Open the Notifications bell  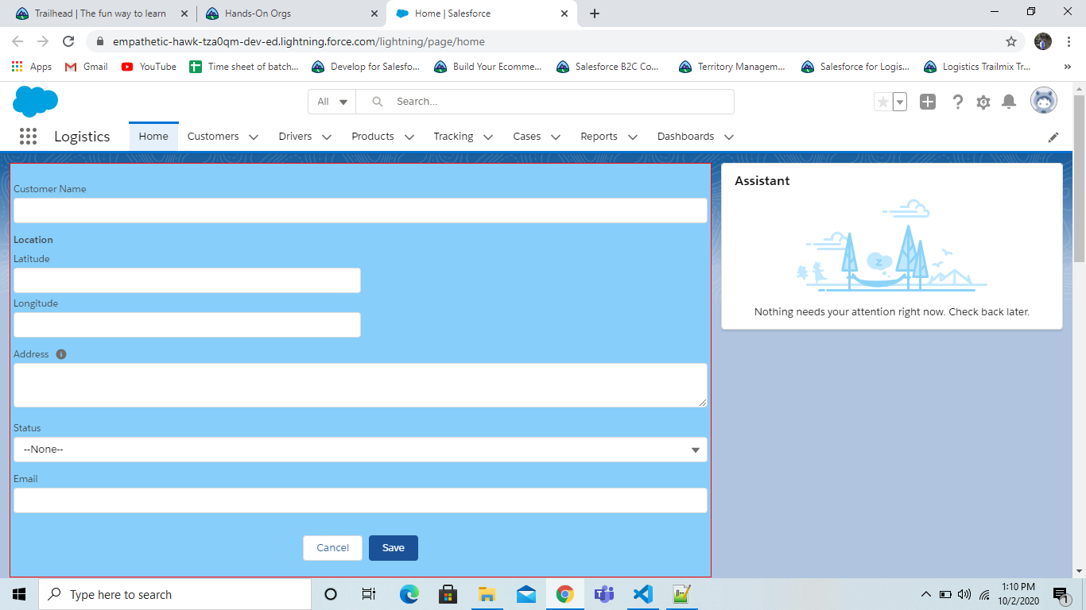point(1009,102)
